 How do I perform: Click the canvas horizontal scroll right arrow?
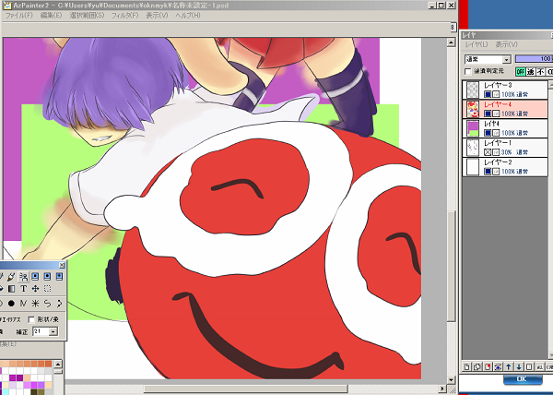[442, 389]
